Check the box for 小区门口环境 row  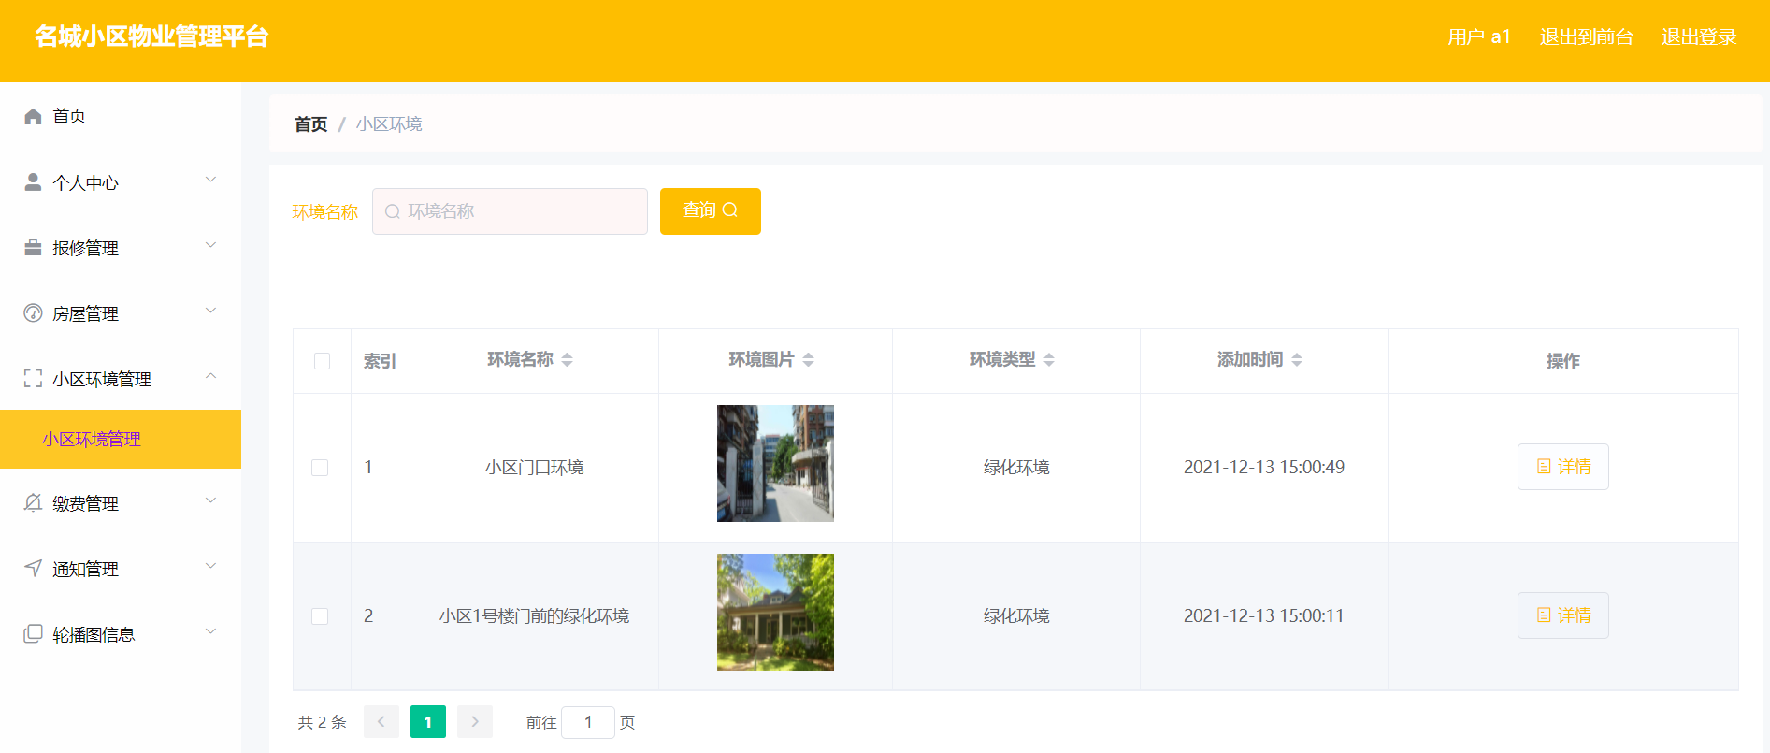coord(320,467)
